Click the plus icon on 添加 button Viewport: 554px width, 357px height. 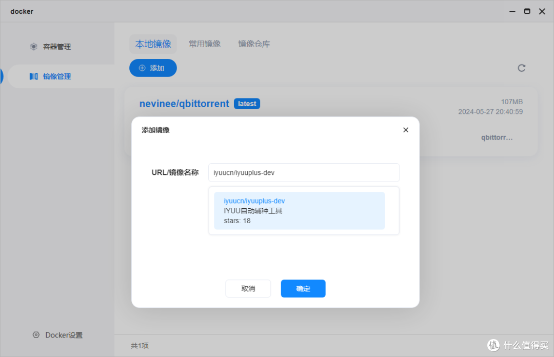pos(141,68)
